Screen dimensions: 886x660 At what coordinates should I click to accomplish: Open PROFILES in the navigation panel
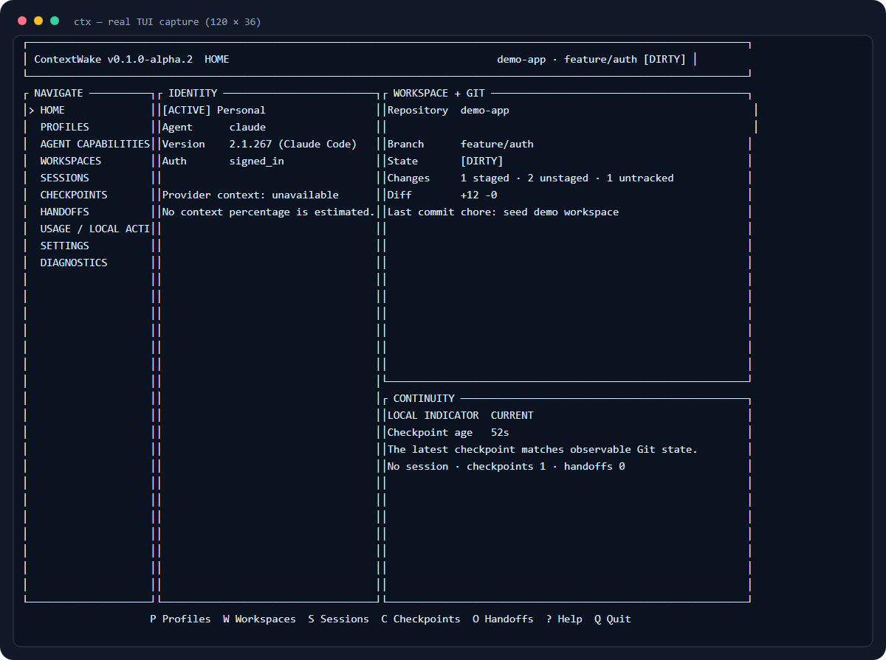pyautogui.click(x=65, y=127)
